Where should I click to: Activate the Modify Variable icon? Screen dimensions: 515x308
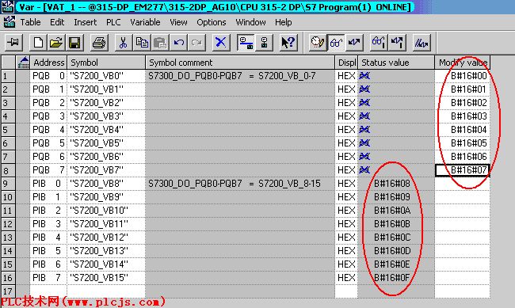coord(354,42)
